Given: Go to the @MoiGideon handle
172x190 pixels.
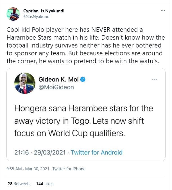Looking at the screenshot, I should pos(56,87).
